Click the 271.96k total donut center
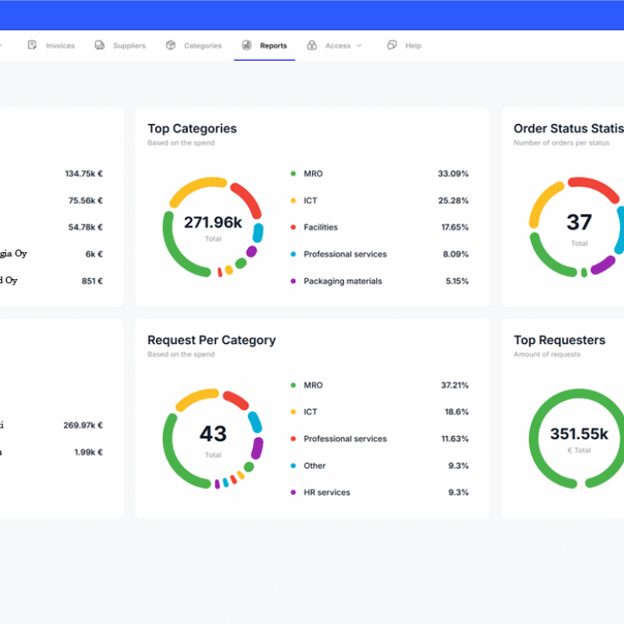This screenshot has height=624, width=624. (x=212, y=226)
